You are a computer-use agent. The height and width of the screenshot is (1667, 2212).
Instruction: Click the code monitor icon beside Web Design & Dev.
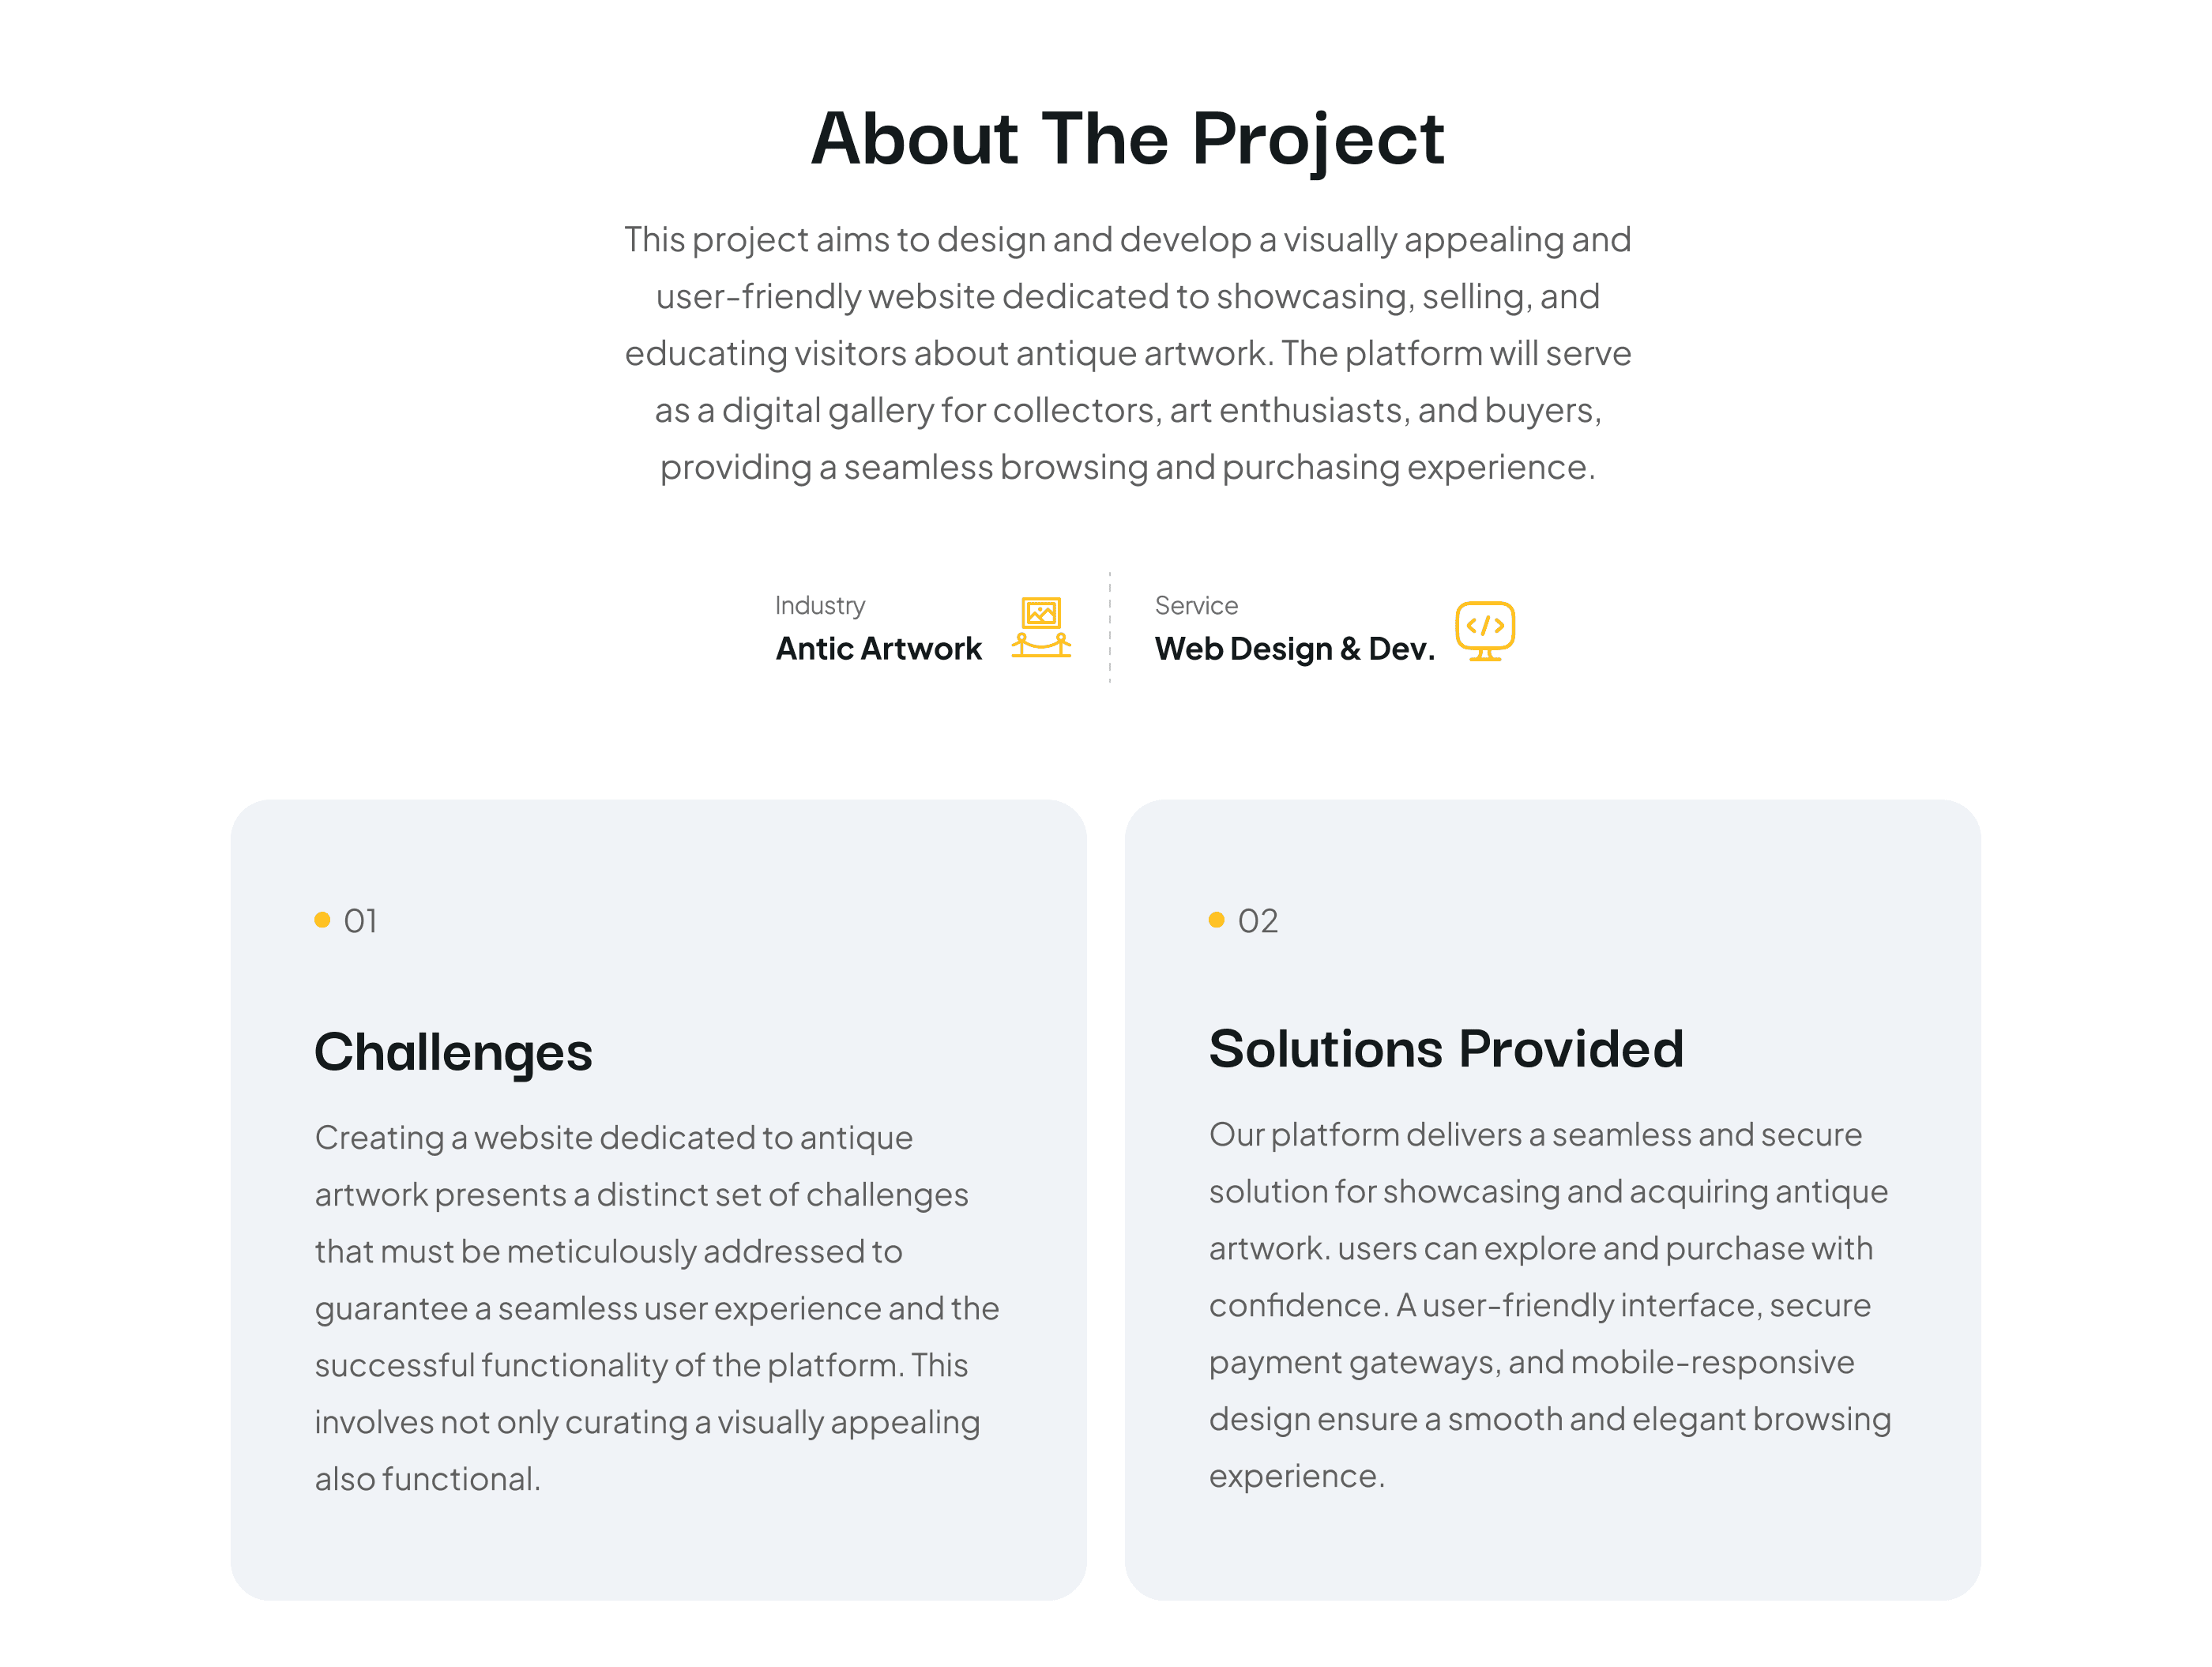(x=1484, y=630)
